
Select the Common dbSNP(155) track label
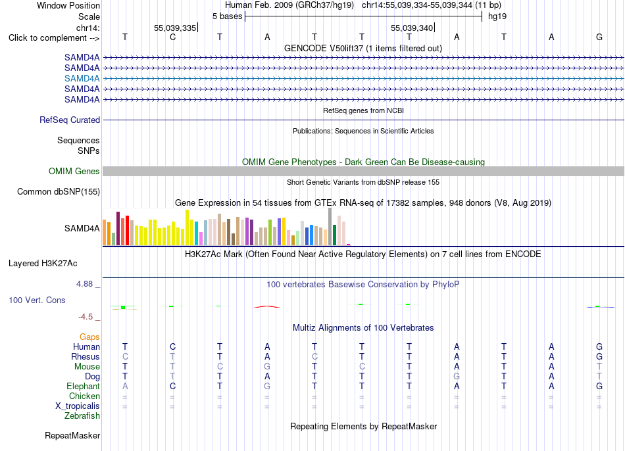(58, 191)
